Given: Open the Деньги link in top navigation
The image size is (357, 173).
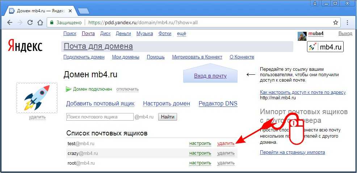Looking at the screenshot, I should coord(123,34).
